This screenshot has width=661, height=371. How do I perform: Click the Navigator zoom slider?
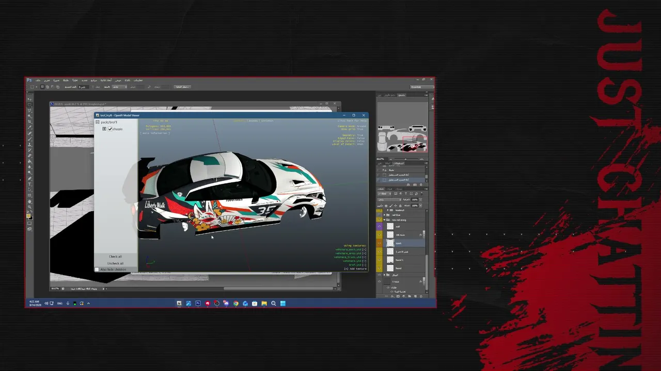pyautogui.click(x=405, y=159)
